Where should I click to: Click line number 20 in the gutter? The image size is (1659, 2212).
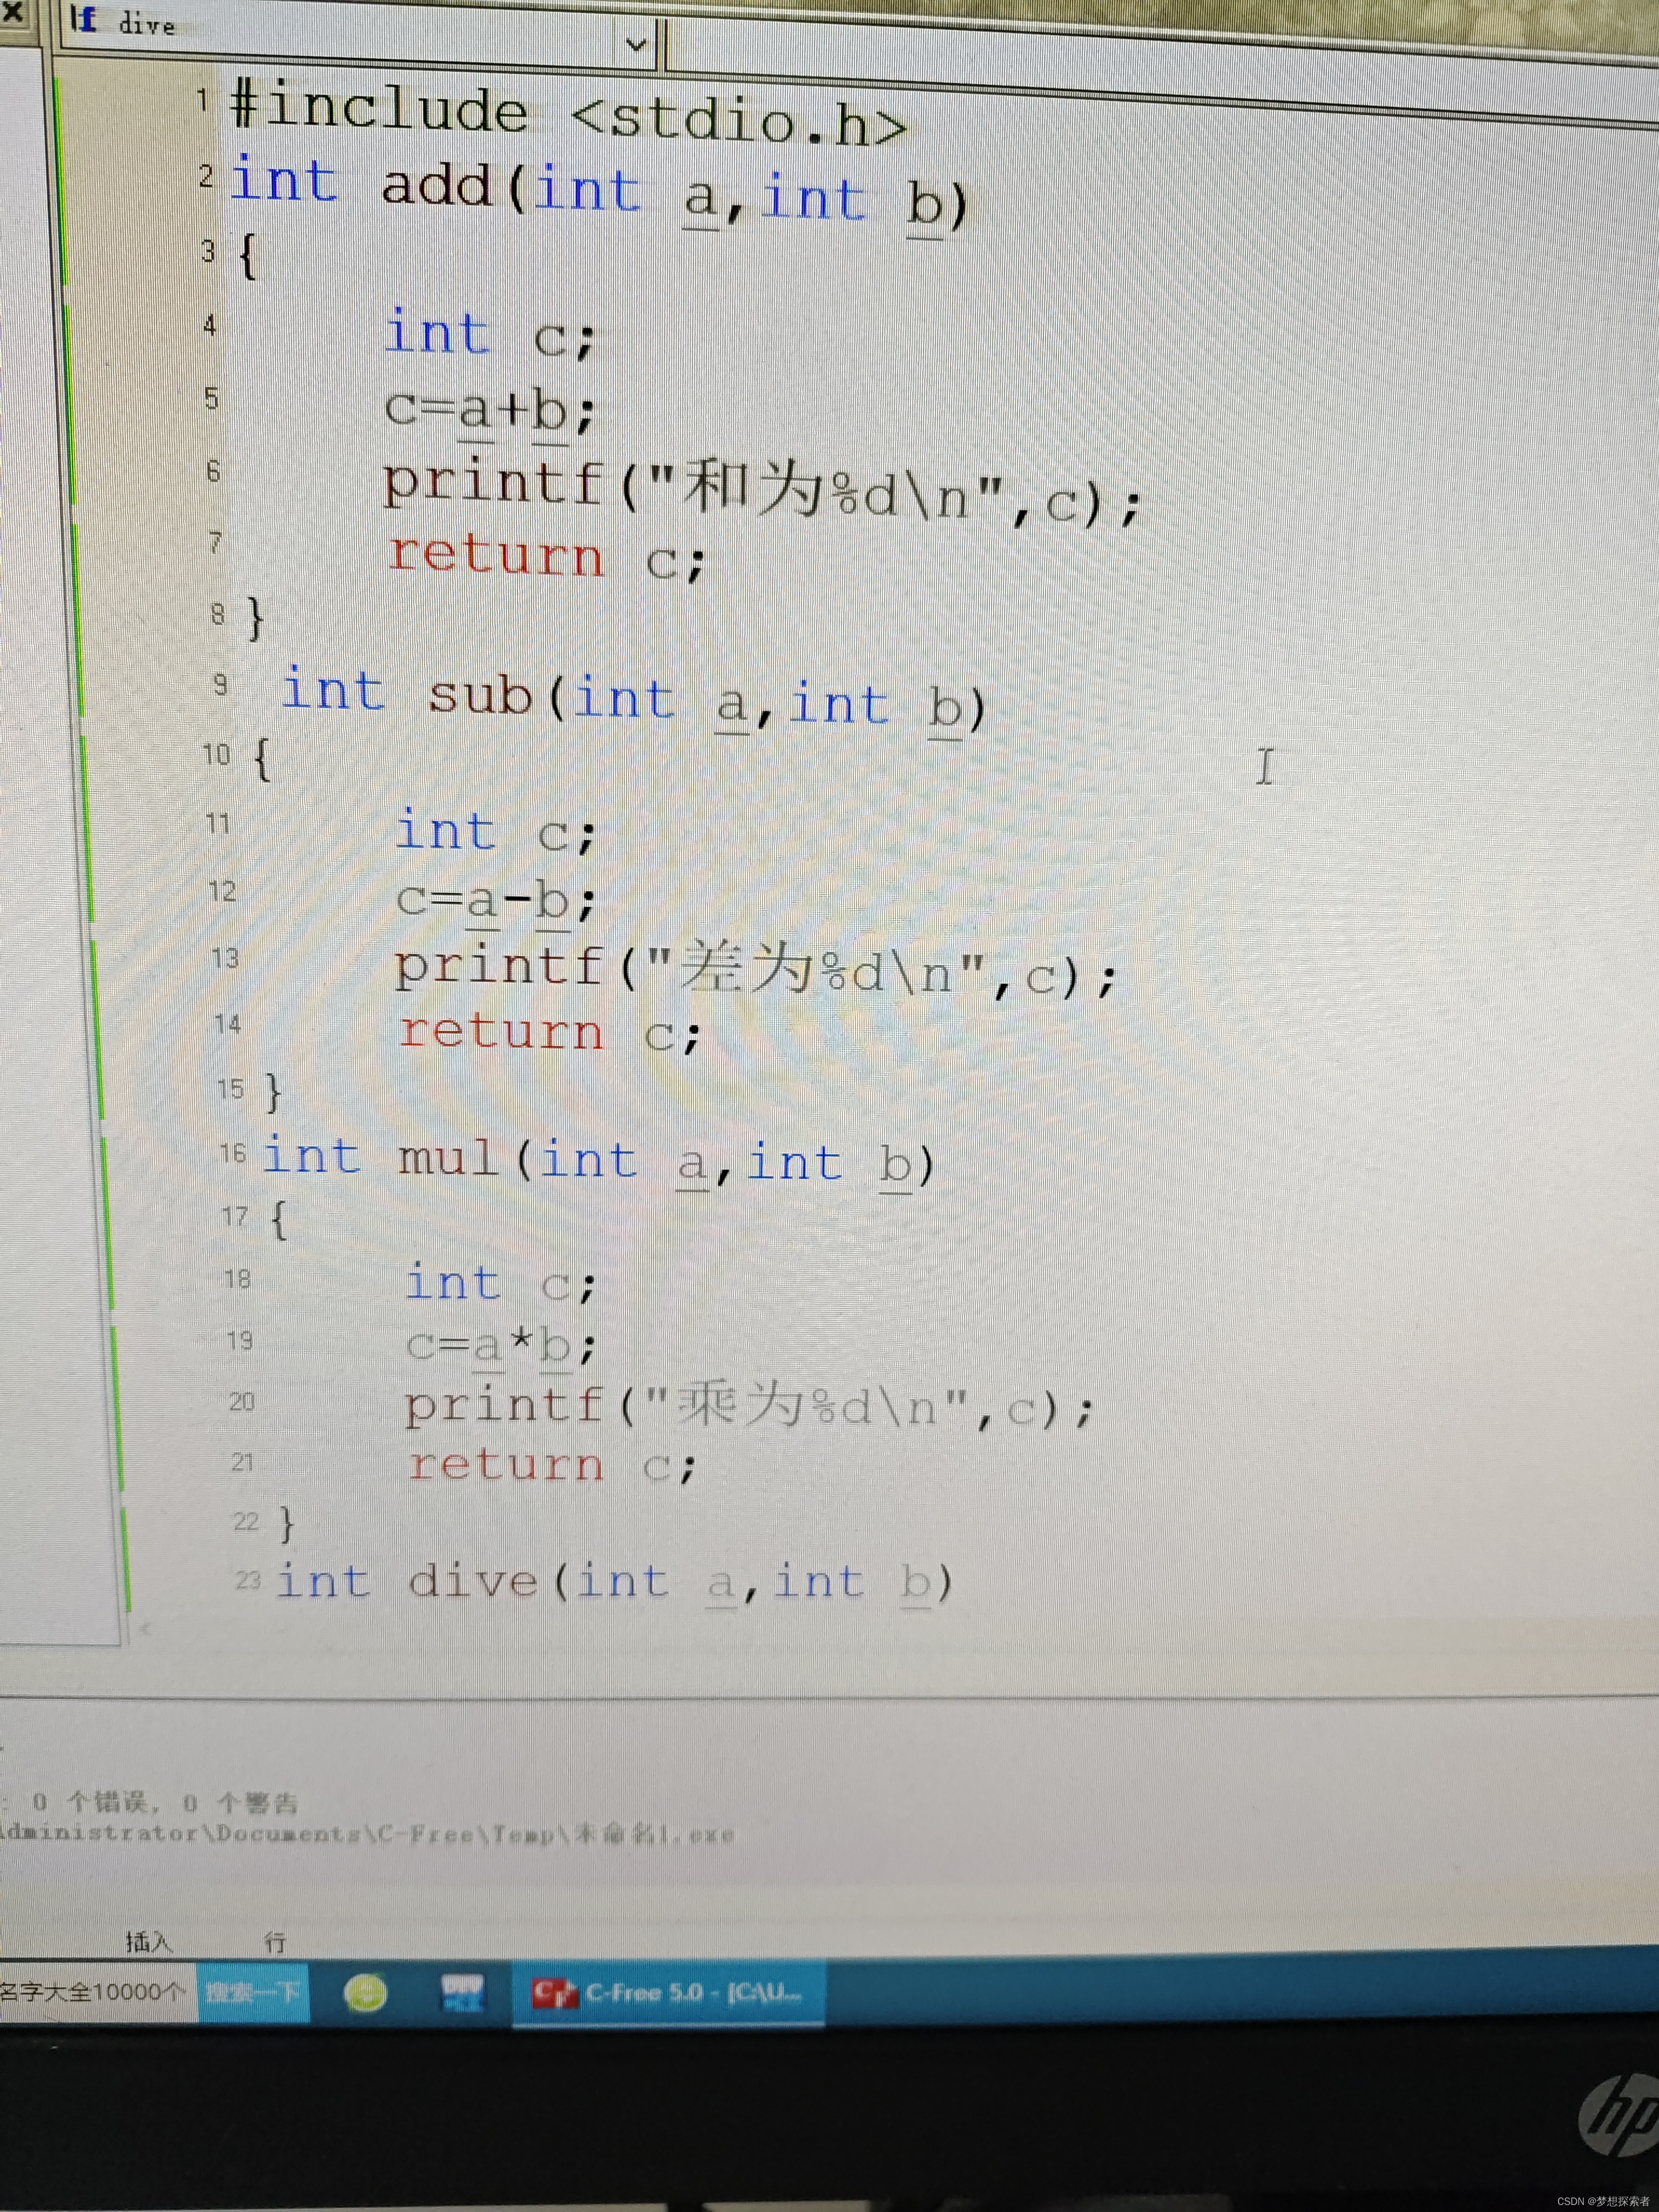pyautogui.click(x=242, y=1402)
